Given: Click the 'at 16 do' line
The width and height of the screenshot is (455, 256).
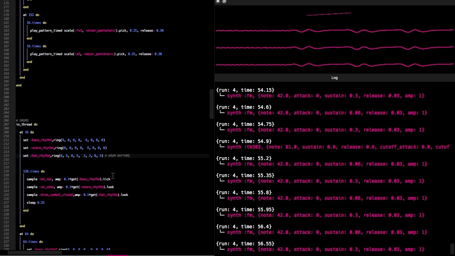Looking at the screenshot, I should 27,132.
